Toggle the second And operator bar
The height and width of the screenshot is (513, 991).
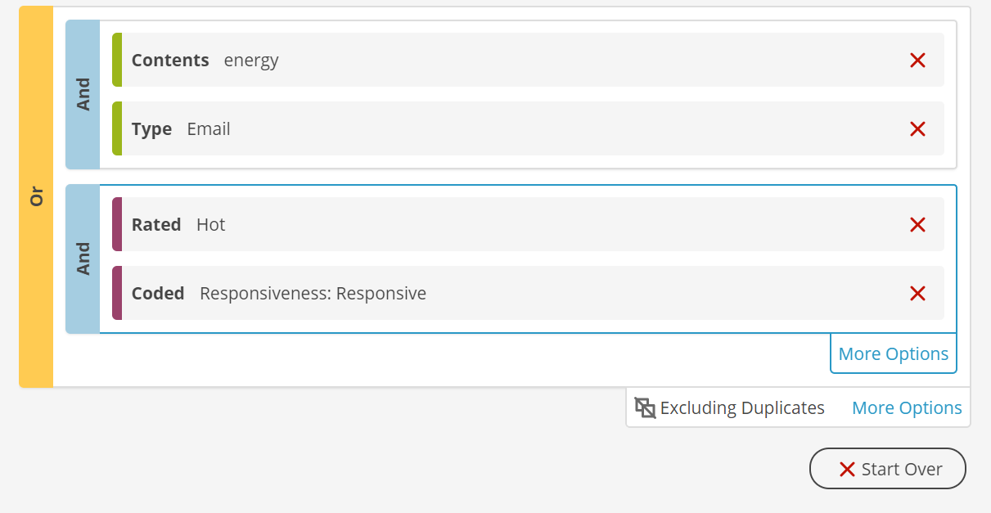pos(83,259)
